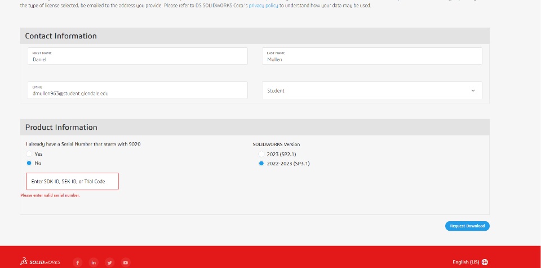The image size is (541, 268).
Task: Open the SOLIDWORKS YouTube icon
Action: point(126,262)
